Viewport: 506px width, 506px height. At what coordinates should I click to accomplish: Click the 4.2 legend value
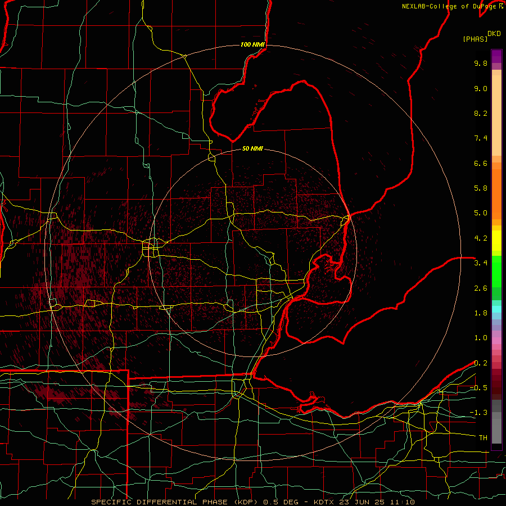[x=481, y=238]
